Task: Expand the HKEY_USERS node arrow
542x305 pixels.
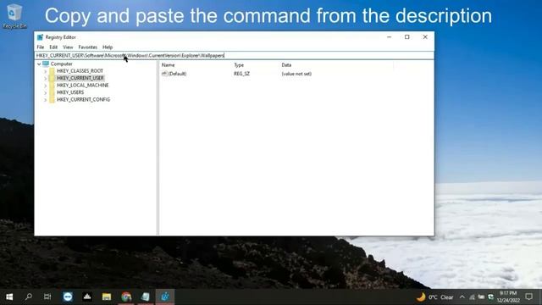Action: 45,92
